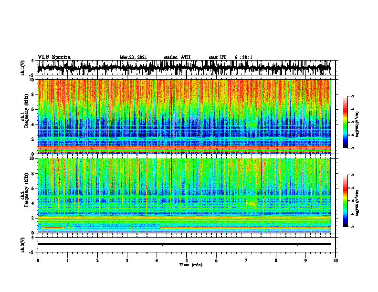Screen dimensions: 378x292
Task: Click time axis tick label "0"
Action: click(x=38, y=261)
